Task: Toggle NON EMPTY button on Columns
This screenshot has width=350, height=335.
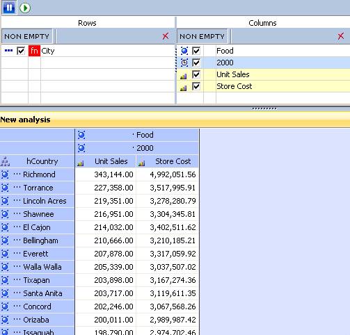Action: pyautogui.click(x=202, y=36)
